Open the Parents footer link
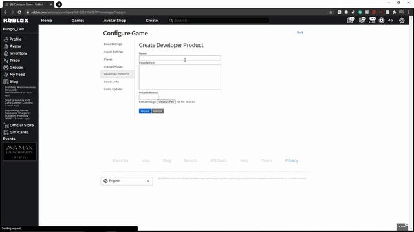Screen dimensions: 414x232 tap(190, 160)
